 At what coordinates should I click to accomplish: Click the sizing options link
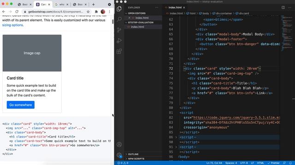coord(12,25)
